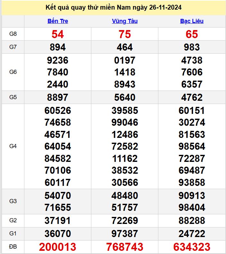The width and height of the screenshot is (226, 254).
Task: Select G4 number 74658
Action: click(58, 122)
